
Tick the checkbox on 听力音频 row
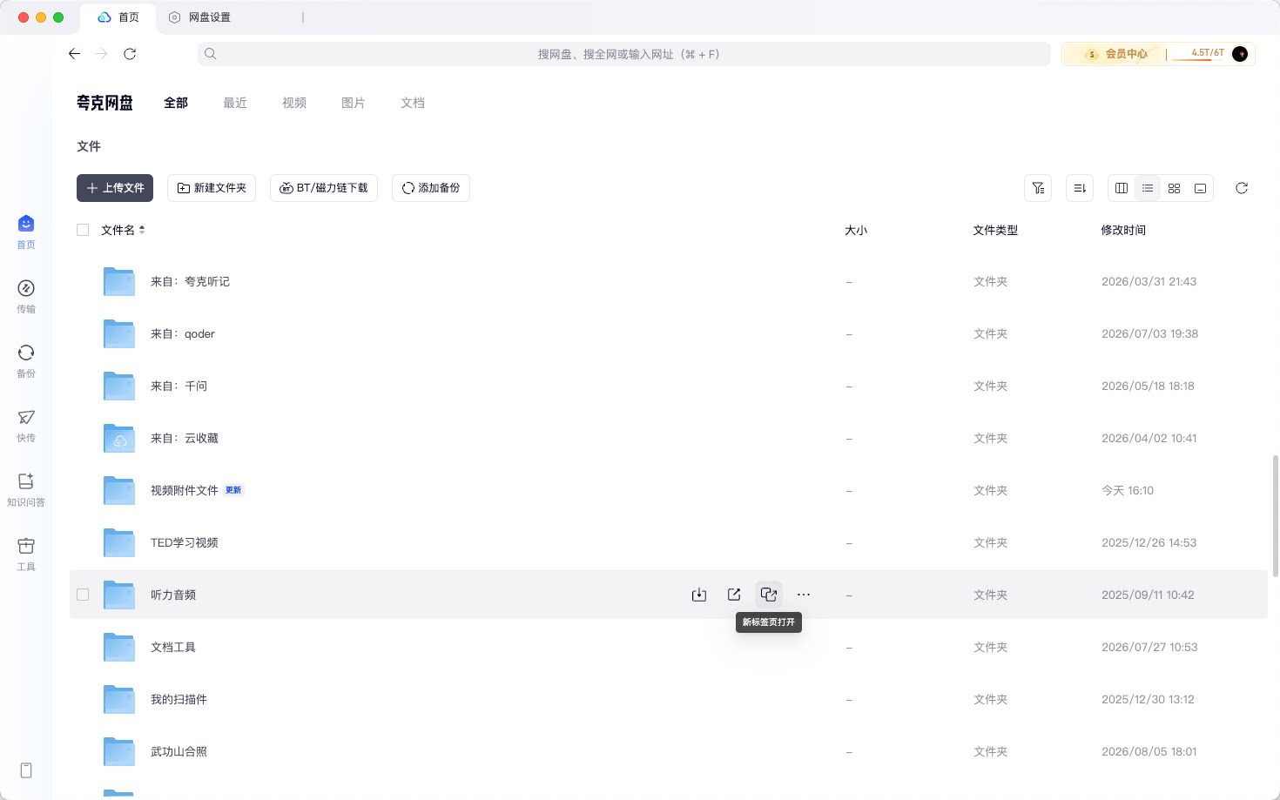(x=83, y=595)
